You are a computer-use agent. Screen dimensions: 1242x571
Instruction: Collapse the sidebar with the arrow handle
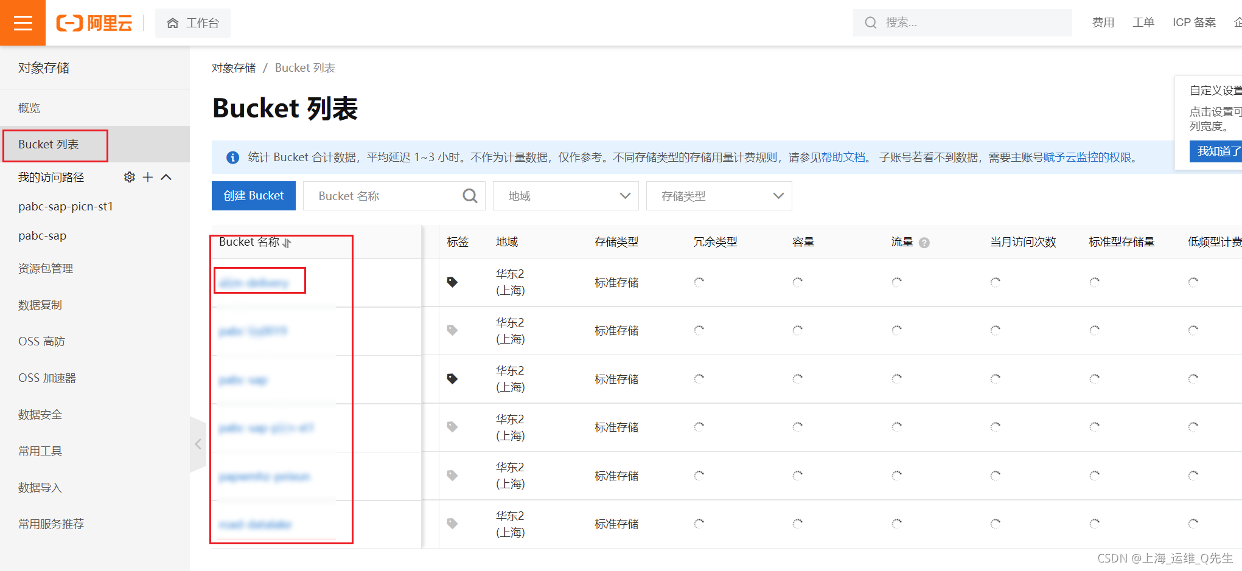198,445
